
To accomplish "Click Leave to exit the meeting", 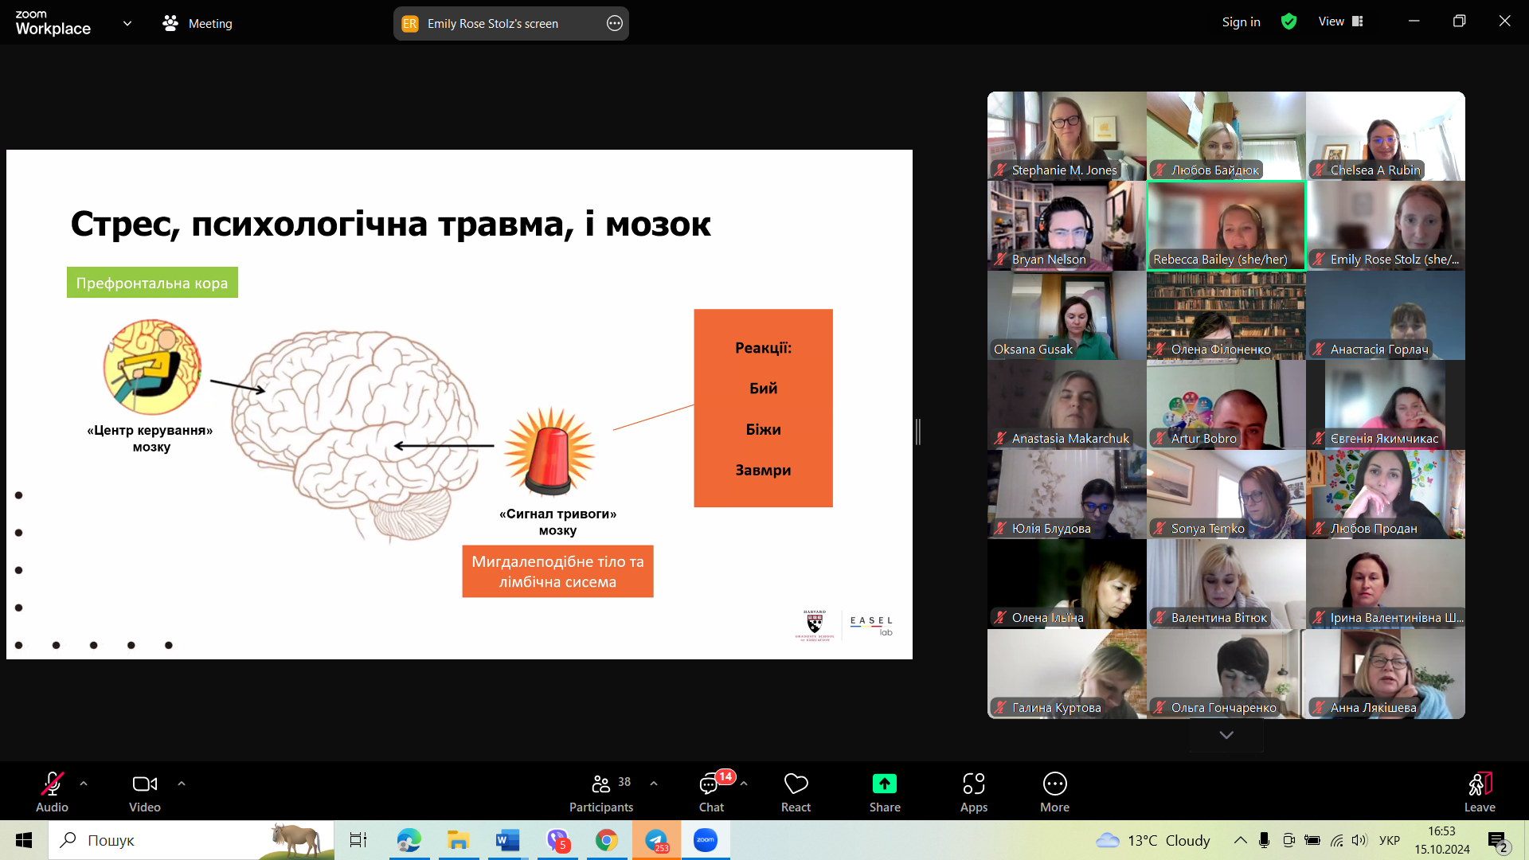I will pyautogui.click(x=1480, y=792).
